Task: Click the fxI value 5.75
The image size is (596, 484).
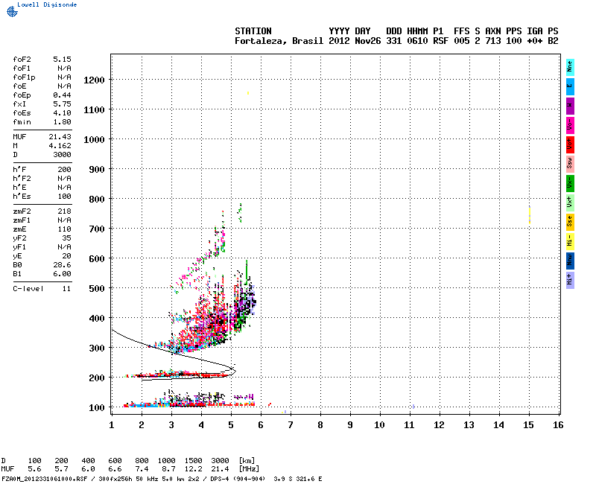Action: pos(62,104)
